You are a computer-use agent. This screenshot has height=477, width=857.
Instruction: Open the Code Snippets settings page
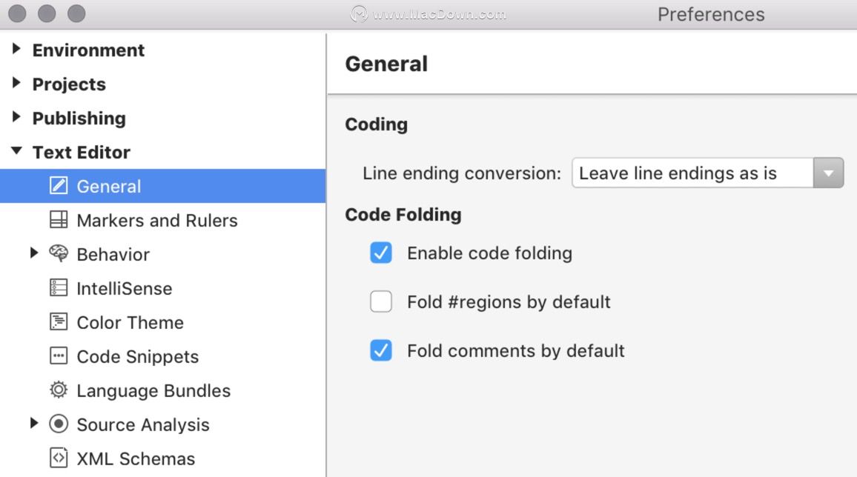point(138,356)
